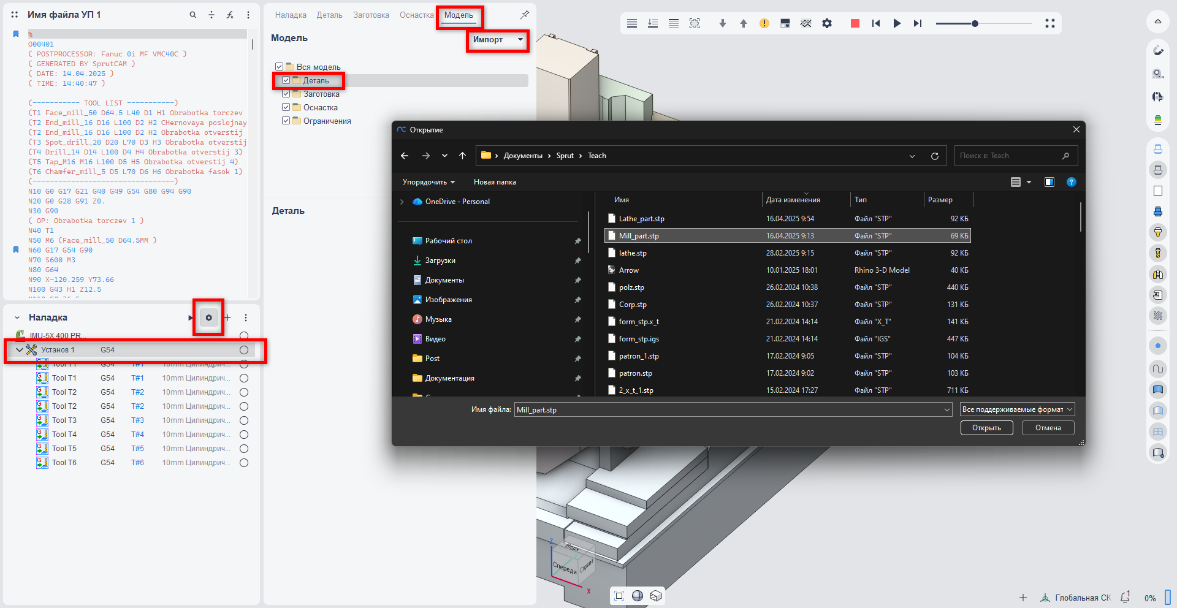Image resolution: width=1177 pixels, height=608 pixels.
Task: Collapse the Установ 1 tree node
Action: coord(20,350)
